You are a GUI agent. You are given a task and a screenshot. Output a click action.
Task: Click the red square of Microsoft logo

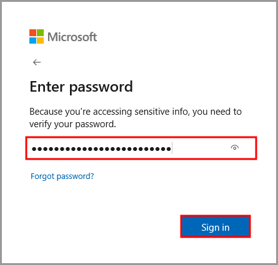point(32,33)
